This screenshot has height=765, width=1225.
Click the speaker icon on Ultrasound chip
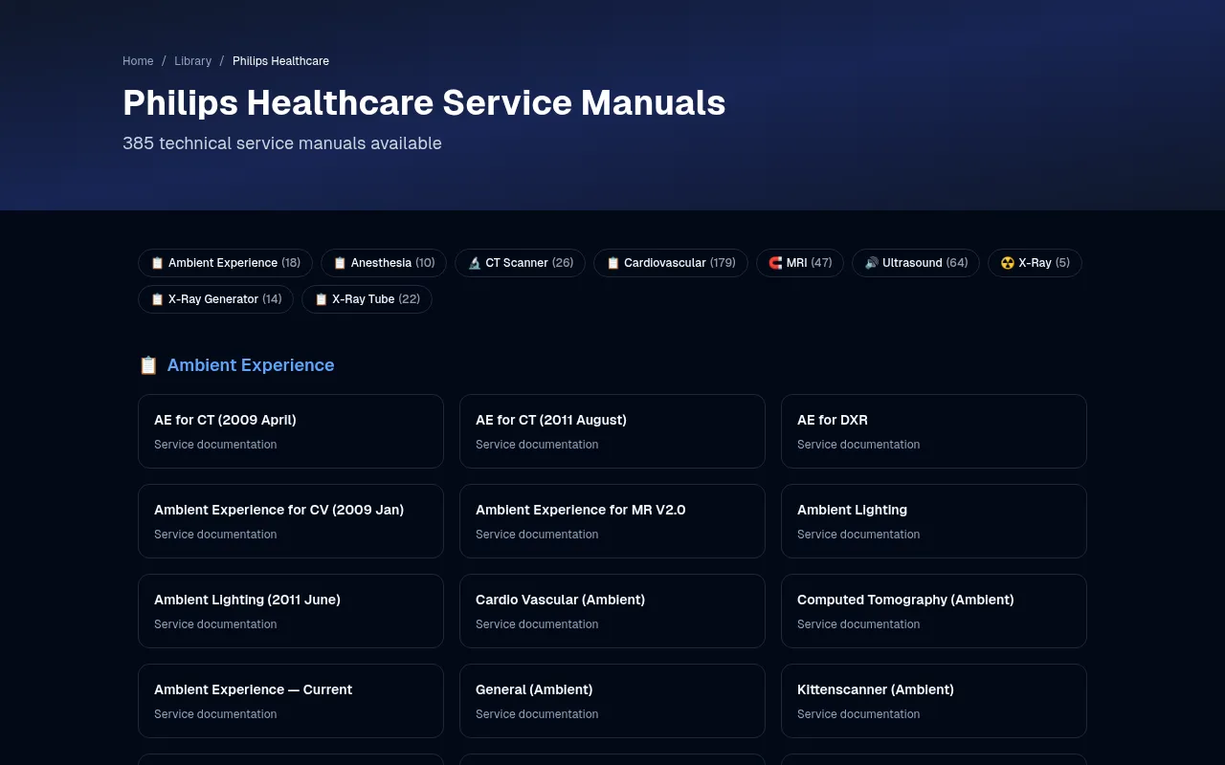[x=872, y=263]
